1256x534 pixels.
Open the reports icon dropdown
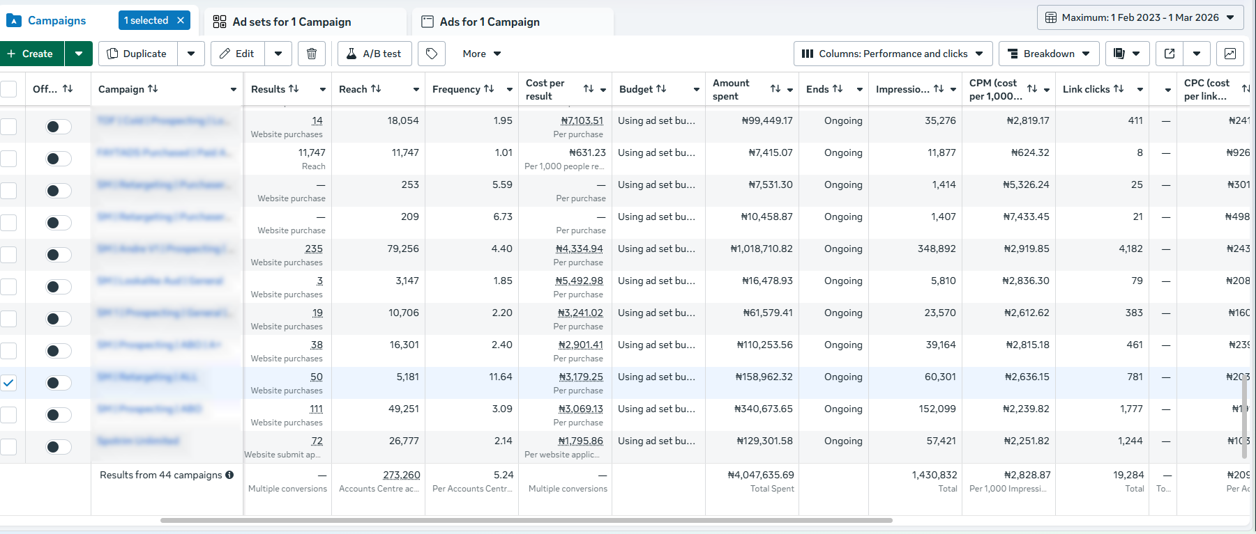(x=1127, y=54)
